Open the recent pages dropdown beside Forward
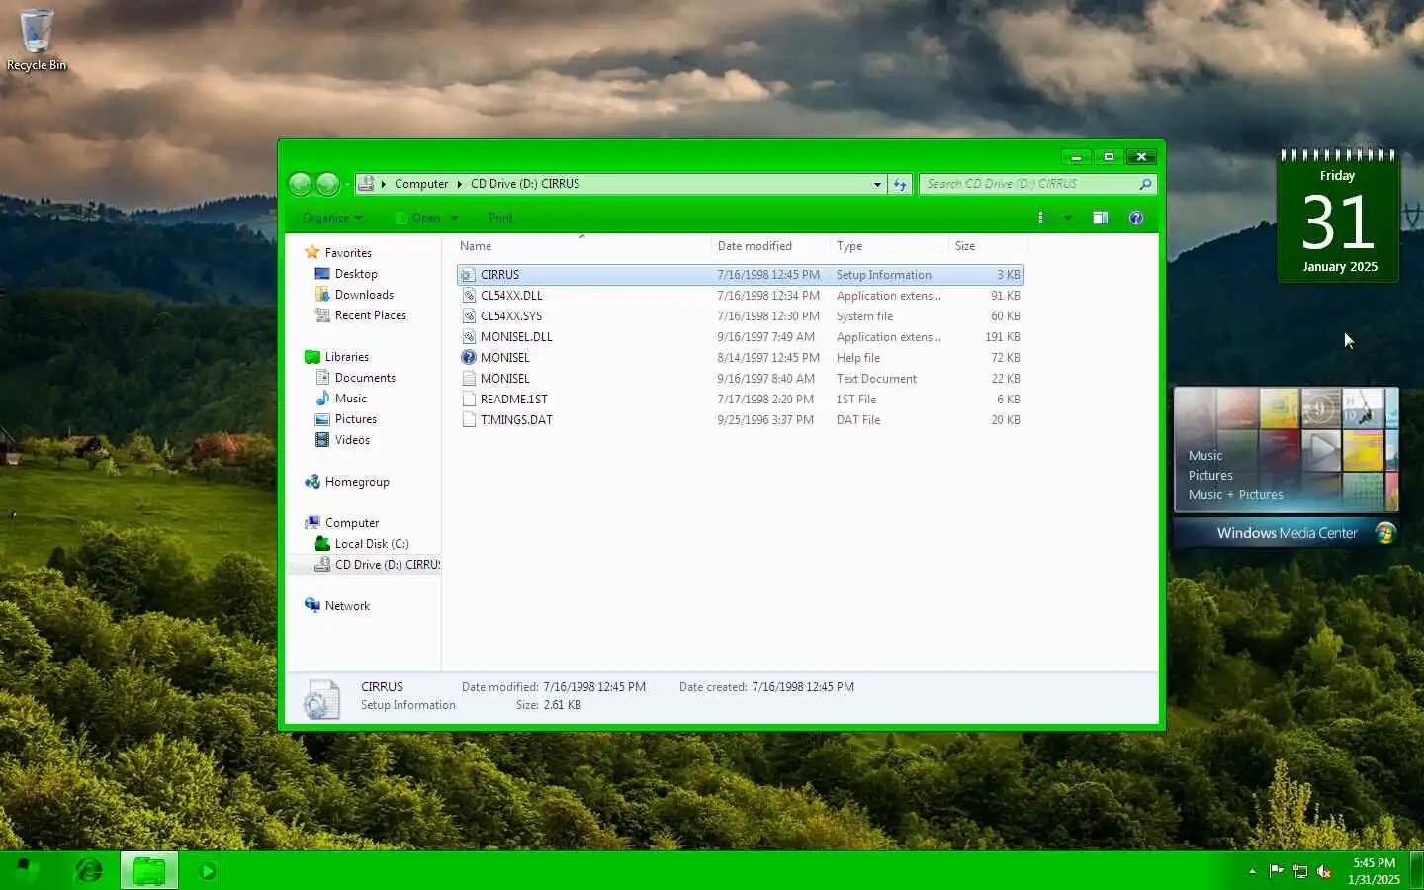This screenshot has width=1424, height=890. coord(347,184)
